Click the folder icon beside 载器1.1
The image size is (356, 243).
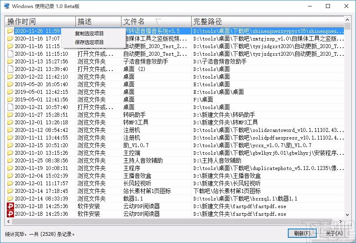tap(10, 198)
